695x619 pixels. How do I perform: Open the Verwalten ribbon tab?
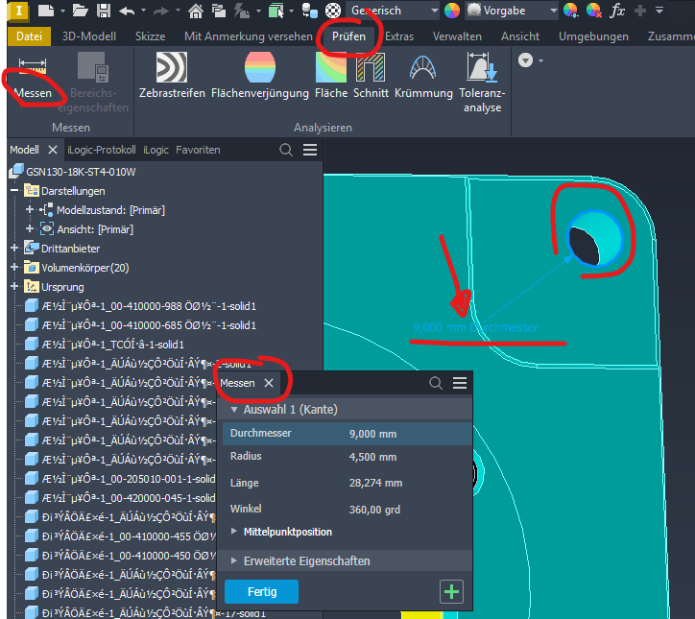coord(457,36)
